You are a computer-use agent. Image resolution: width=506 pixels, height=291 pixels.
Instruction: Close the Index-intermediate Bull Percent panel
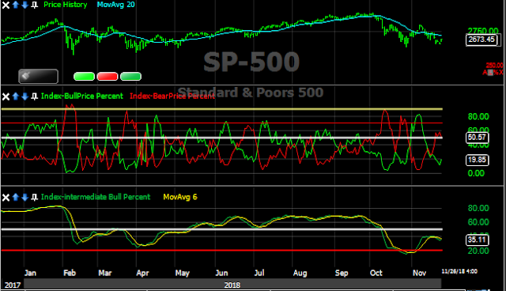point(6,198)
